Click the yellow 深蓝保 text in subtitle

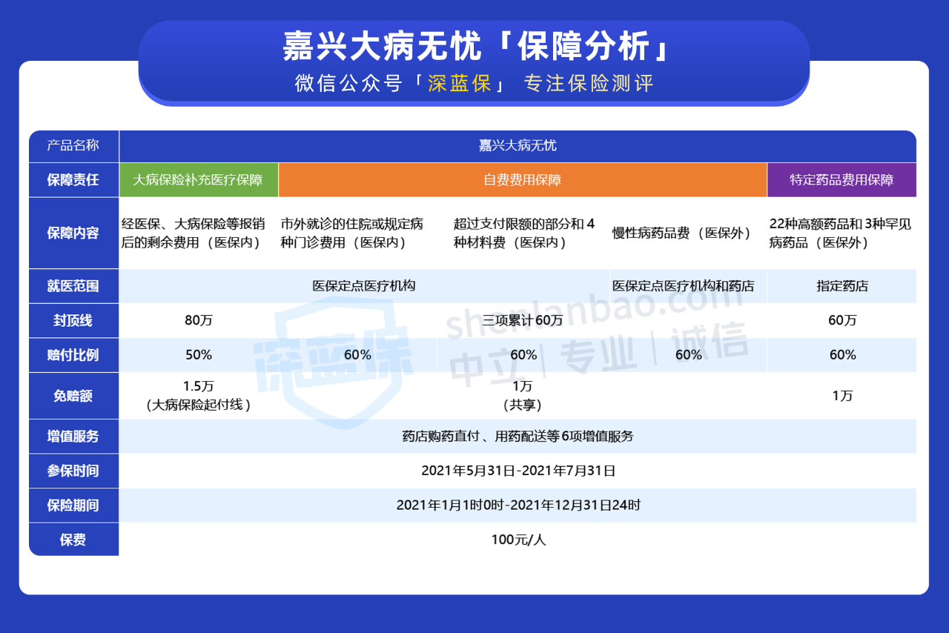pos(460,83)
